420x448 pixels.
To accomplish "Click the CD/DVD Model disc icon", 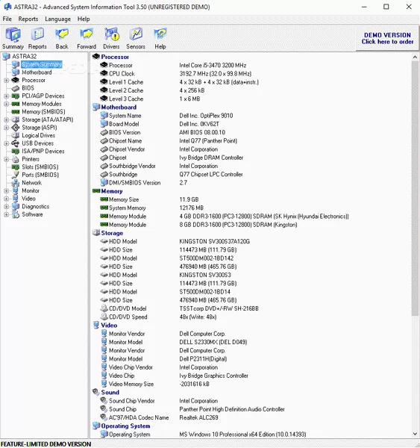I will point(104,308).
